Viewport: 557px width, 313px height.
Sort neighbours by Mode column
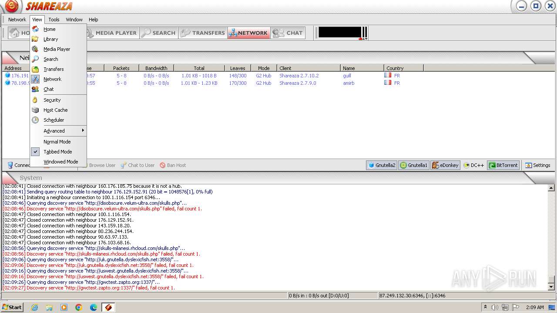pyautogui.click(x=264, y=68)
